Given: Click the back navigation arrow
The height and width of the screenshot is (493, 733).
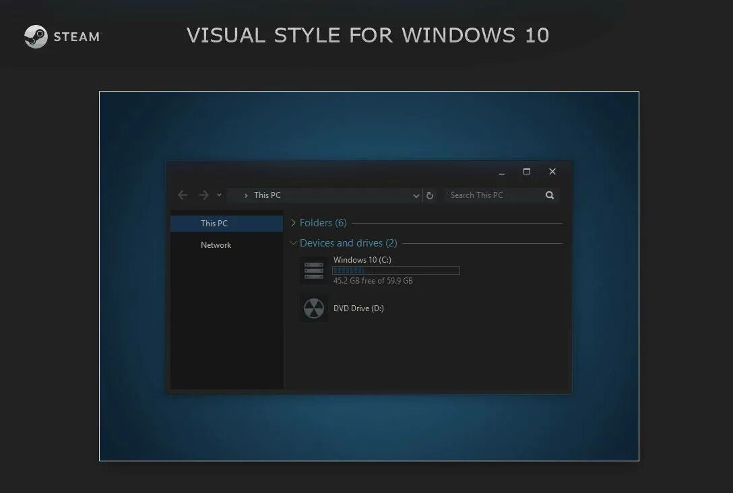Looking at the screenshot, I should click(x=183, y=195).
